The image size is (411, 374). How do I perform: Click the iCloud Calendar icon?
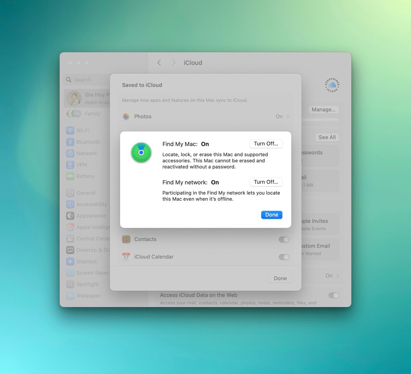126,257
